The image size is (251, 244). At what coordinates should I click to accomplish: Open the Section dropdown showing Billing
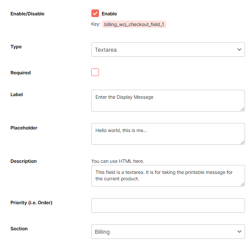168,232
